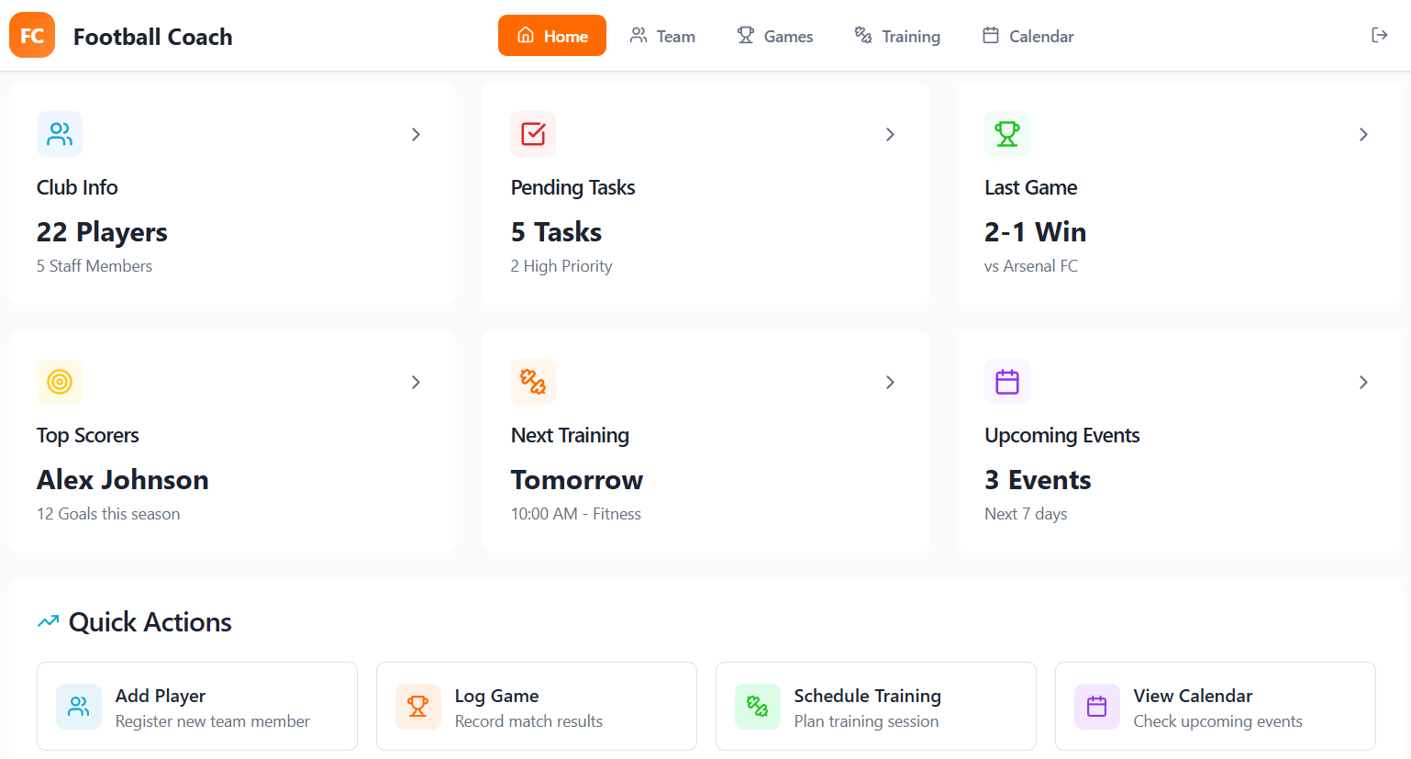Expand Last Game card chevron
This screenshot has height=759, width=1411.
coord(1363,134)
